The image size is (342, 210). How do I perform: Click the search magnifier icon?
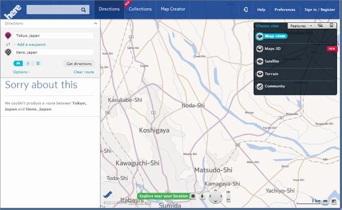(x=83, y=10)
